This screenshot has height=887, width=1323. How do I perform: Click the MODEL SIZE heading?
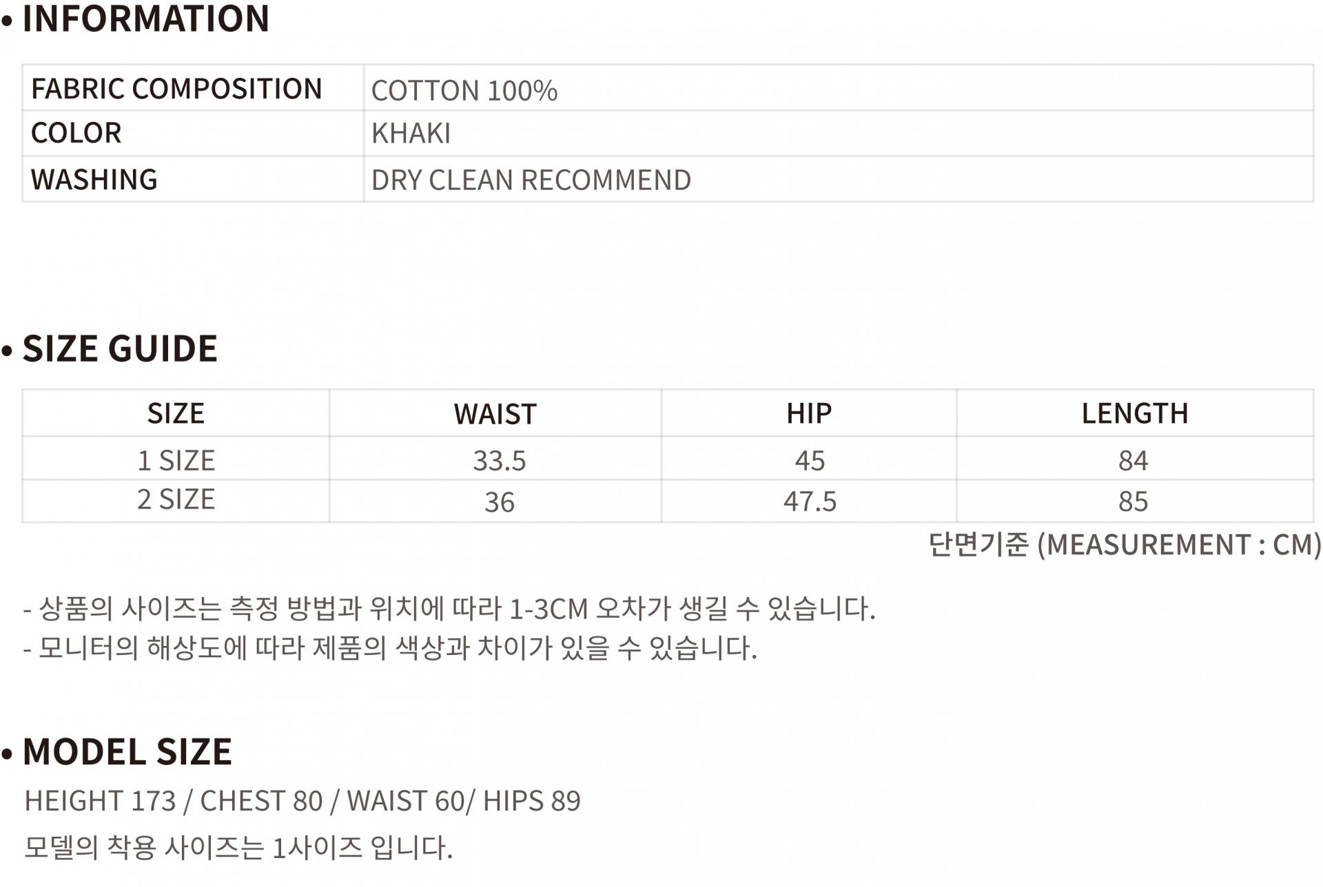[127, 751]
